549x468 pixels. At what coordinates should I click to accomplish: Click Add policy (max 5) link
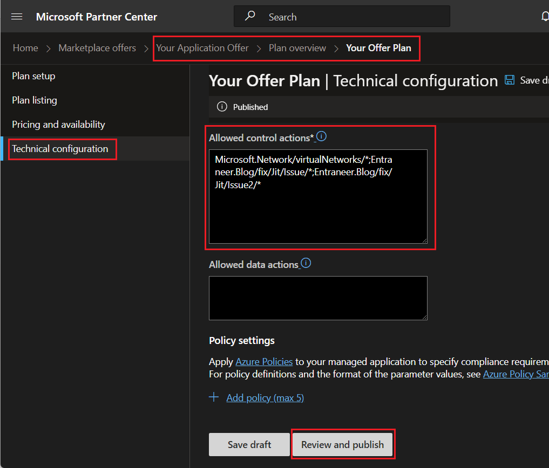click(x=265, y=398)
